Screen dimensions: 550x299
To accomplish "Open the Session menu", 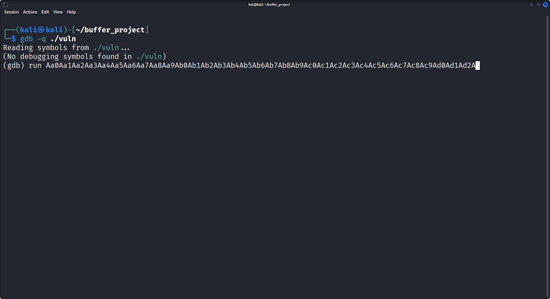I will (x=11, y=12).
